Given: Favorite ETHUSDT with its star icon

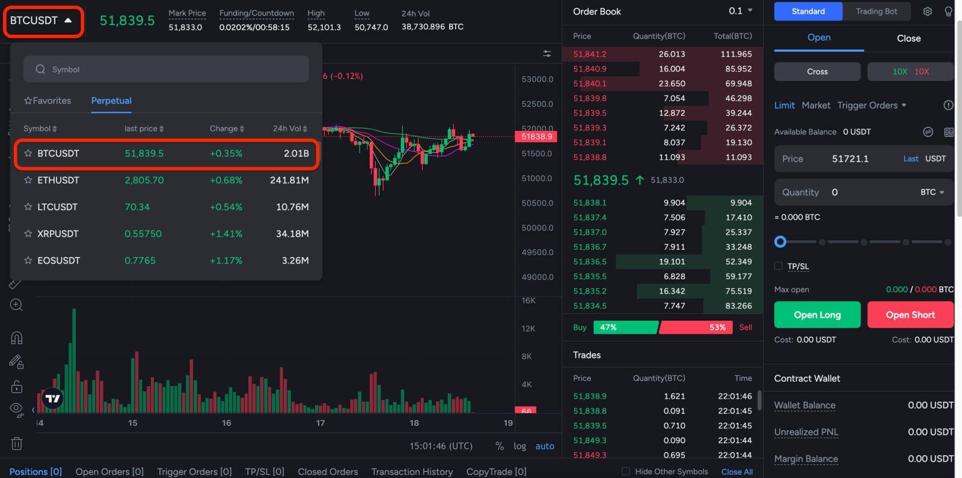Looking at the screenshot, I should [x=28, y=180].
